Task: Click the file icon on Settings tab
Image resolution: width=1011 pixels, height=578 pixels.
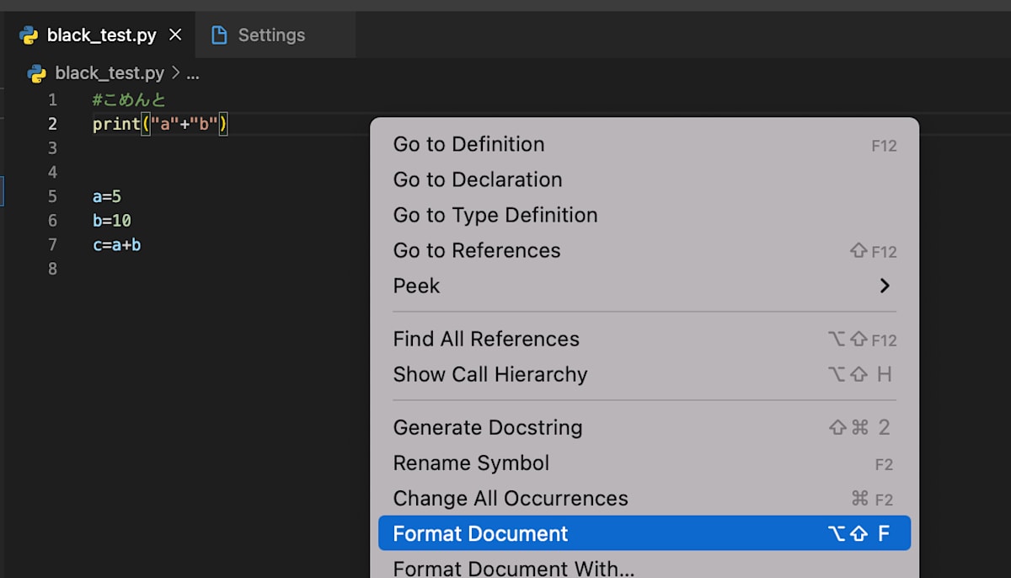Action: (x=219, y=35)
